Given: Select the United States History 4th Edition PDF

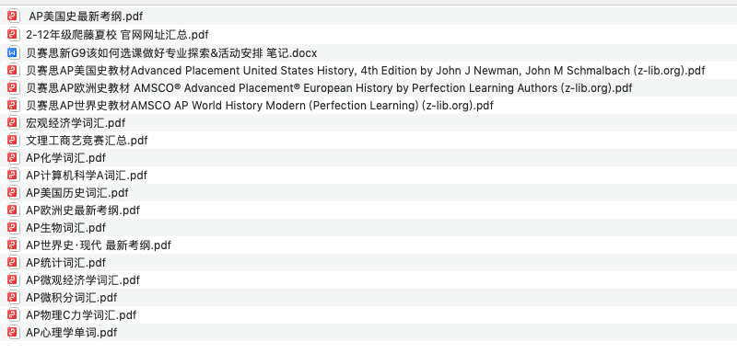Looking at the screenshot, I should point(368,70).
